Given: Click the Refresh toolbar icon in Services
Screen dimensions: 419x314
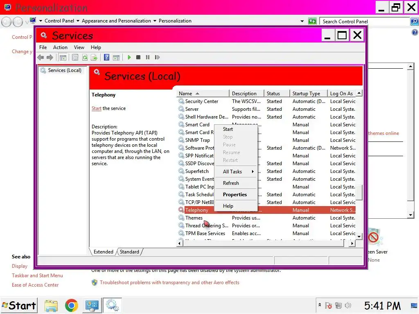Looking at the screenshot, I should 85,57.
